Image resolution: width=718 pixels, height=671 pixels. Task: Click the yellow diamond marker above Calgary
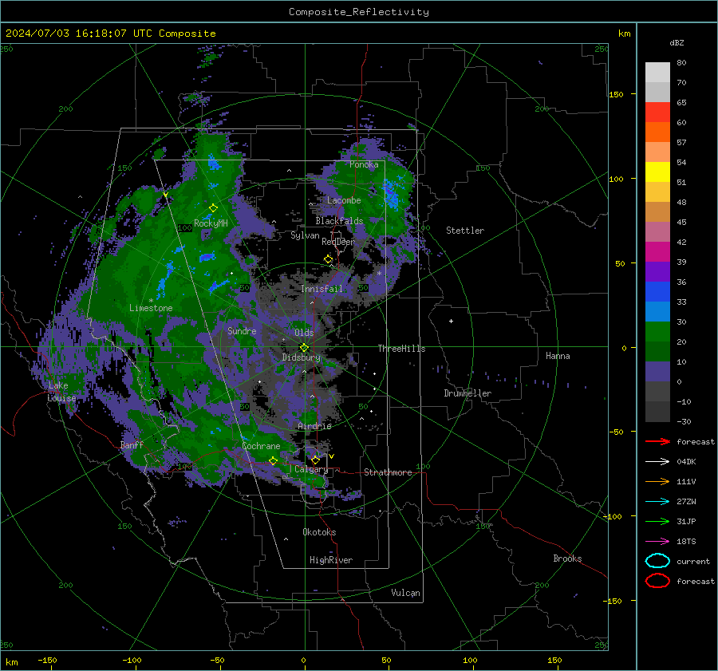pyautogui.click(x=315, y=460)
